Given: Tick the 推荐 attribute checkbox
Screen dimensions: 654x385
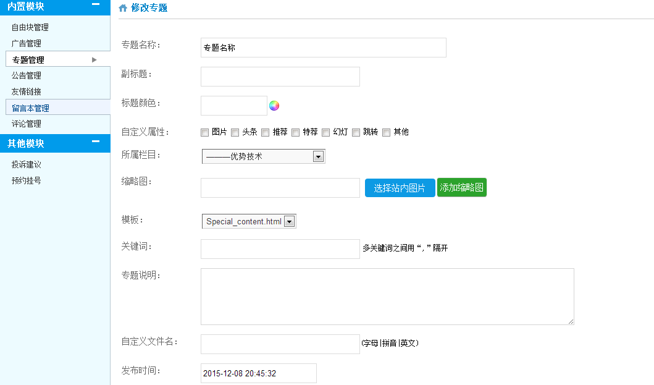Looking at the screenshot, I should pyautogui.click(x=266, y=132).
